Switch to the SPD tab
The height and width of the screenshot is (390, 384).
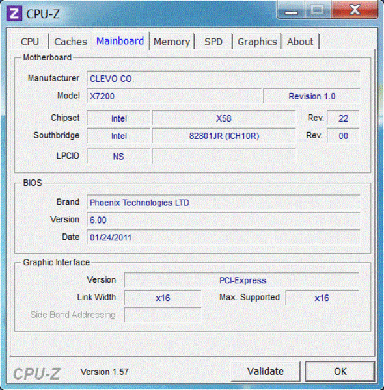click(x=213, y=42)
